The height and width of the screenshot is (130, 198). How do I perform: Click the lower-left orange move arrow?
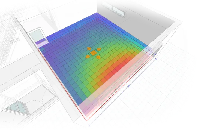pyautogui.click(x=87, y=57)
